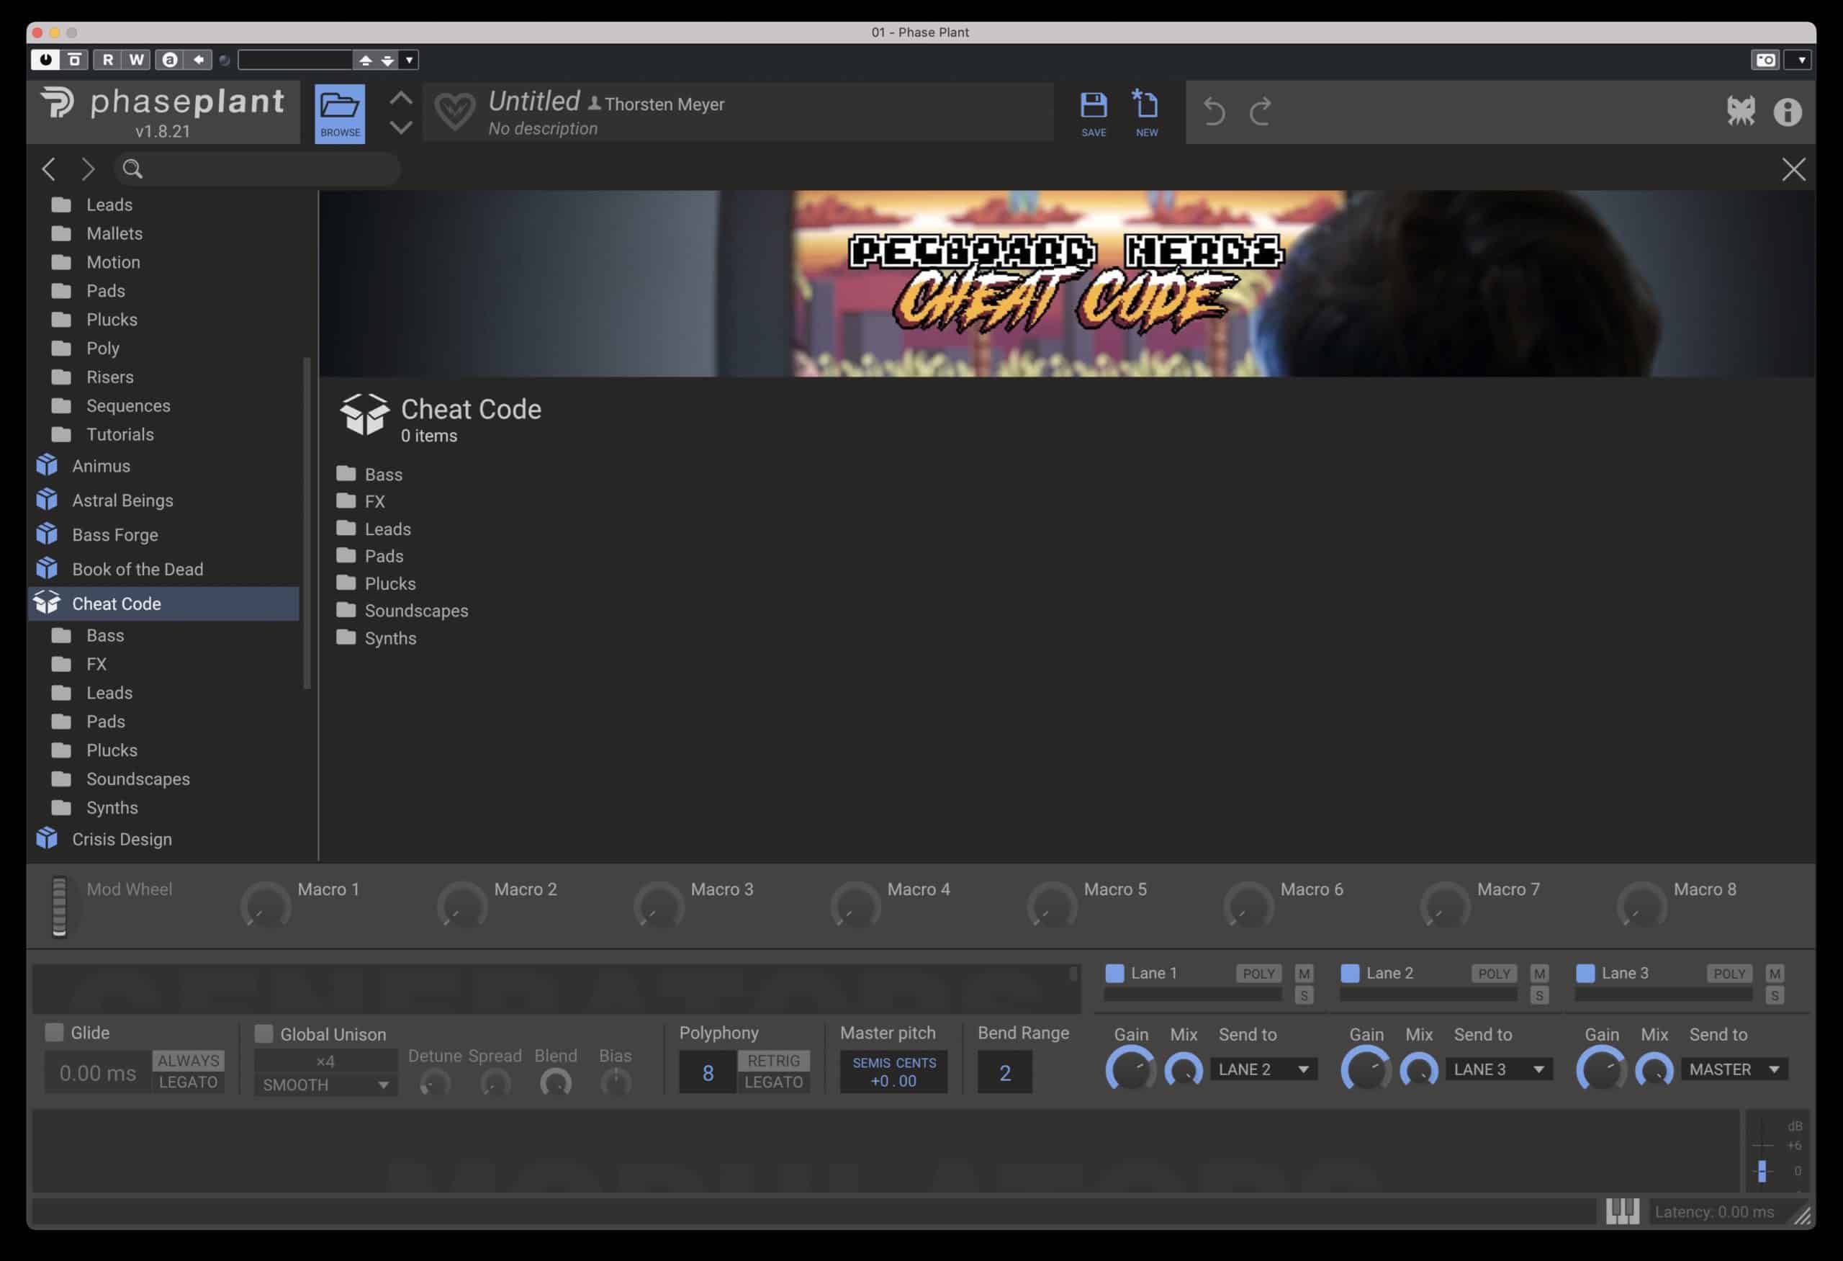Image resolution: width=1843 pixels, height=1261 pixels.
Task: Click the Polyphony value 8
Action: click(708, 1072)
